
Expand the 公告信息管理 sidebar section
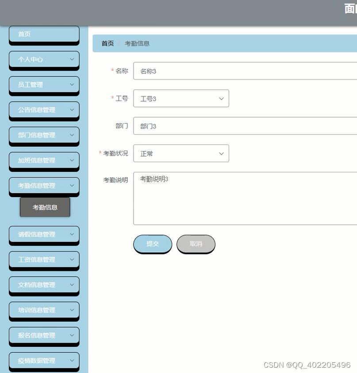click(44, 109)
